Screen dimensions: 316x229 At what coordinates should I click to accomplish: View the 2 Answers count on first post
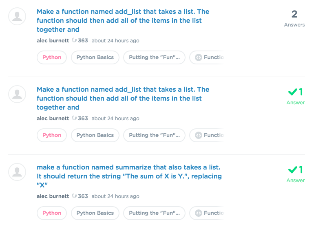point(294,18)
